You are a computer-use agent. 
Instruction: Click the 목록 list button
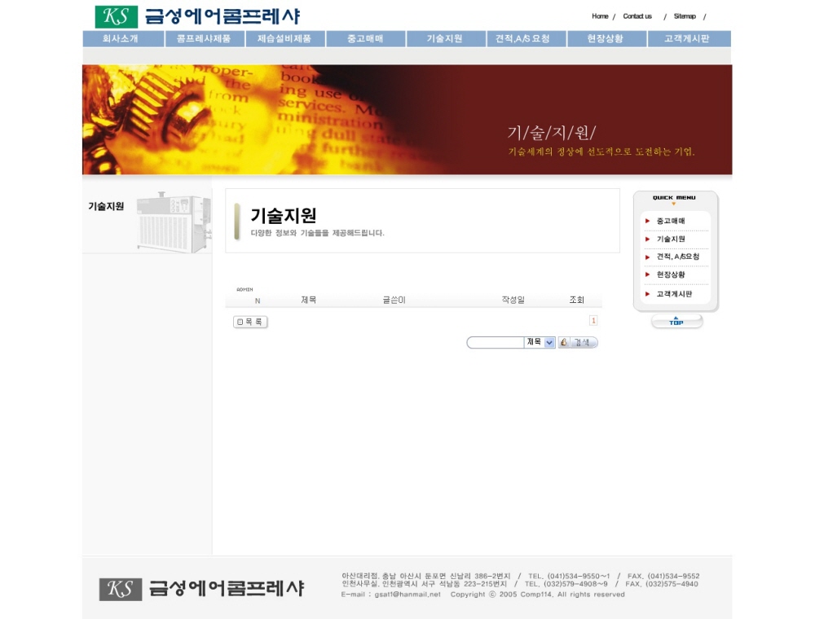click(x=250, y=322)
